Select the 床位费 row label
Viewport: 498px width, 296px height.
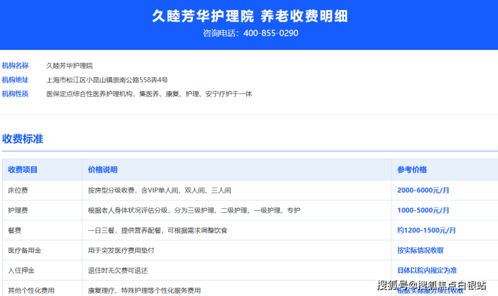[17, 191]
